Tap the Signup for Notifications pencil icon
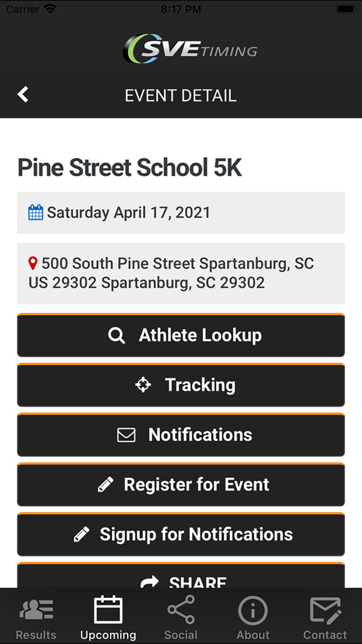The width and height of the screenshot is (362, 644). point(82,534)
